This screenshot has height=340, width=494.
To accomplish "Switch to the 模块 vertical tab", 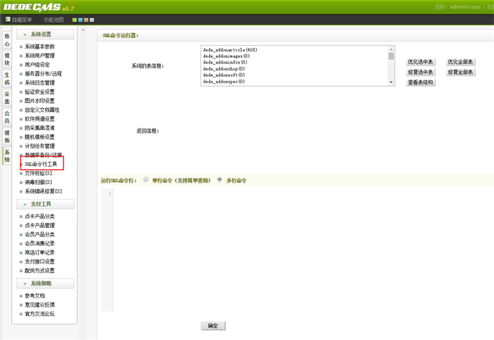I will click(x=7, y=58).
